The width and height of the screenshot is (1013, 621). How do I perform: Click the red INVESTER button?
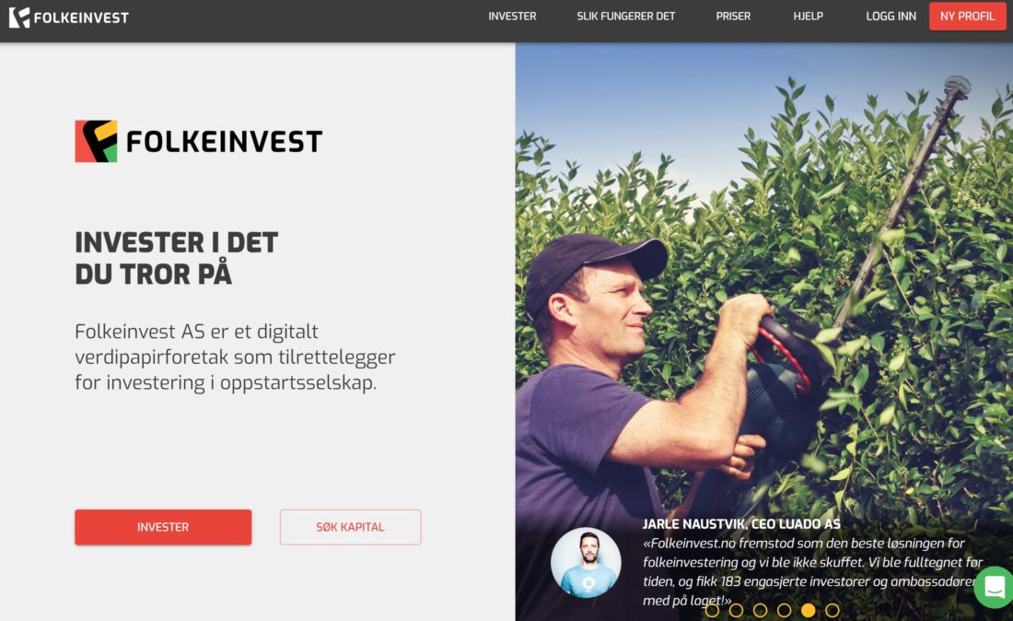163,527
